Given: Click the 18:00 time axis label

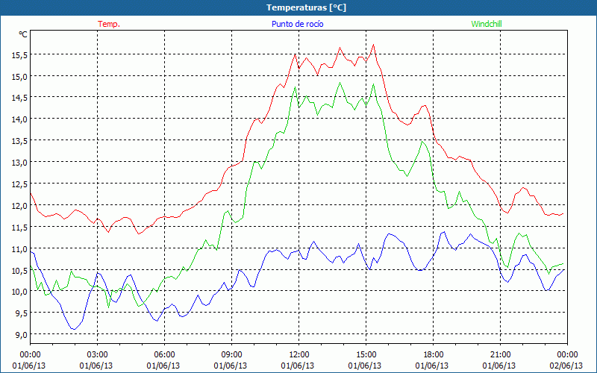Looking at the screenshot, I should (x=433, y=355).
